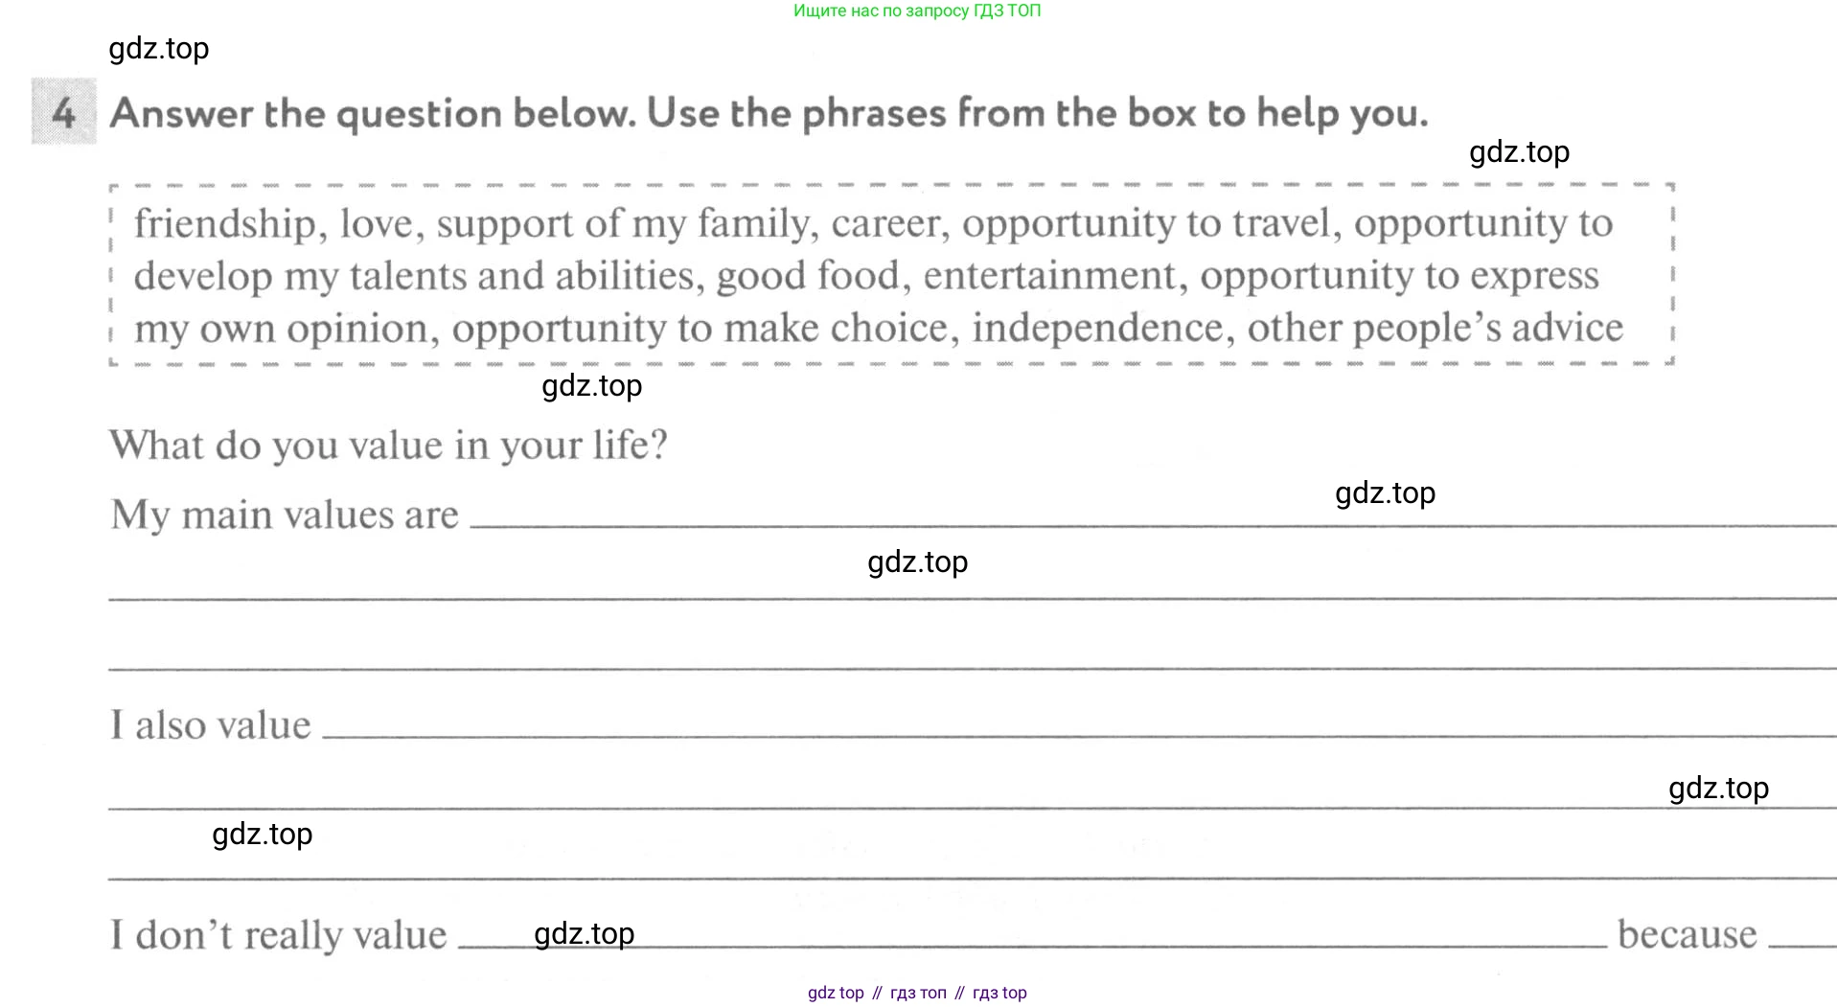Click the footer 'гдз top' link
The width and height of the screenshot is (1837, 1007).
point(999,993)
